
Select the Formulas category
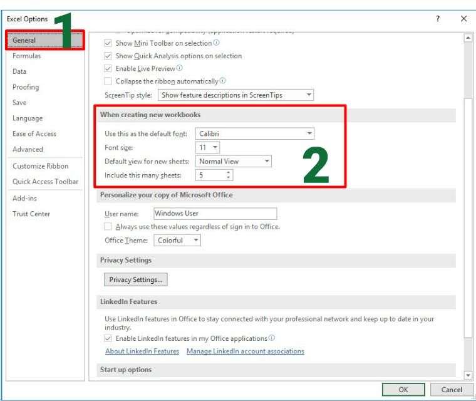tap(45, 56)
